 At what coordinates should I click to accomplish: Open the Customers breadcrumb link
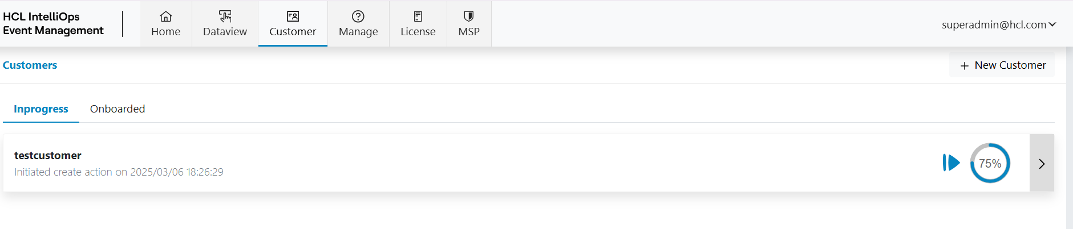click(x=30, y=65)
